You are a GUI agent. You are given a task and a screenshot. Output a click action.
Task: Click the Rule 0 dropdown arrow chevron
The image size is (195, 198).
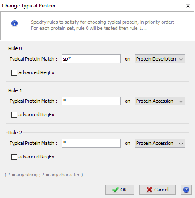(181, 59)
